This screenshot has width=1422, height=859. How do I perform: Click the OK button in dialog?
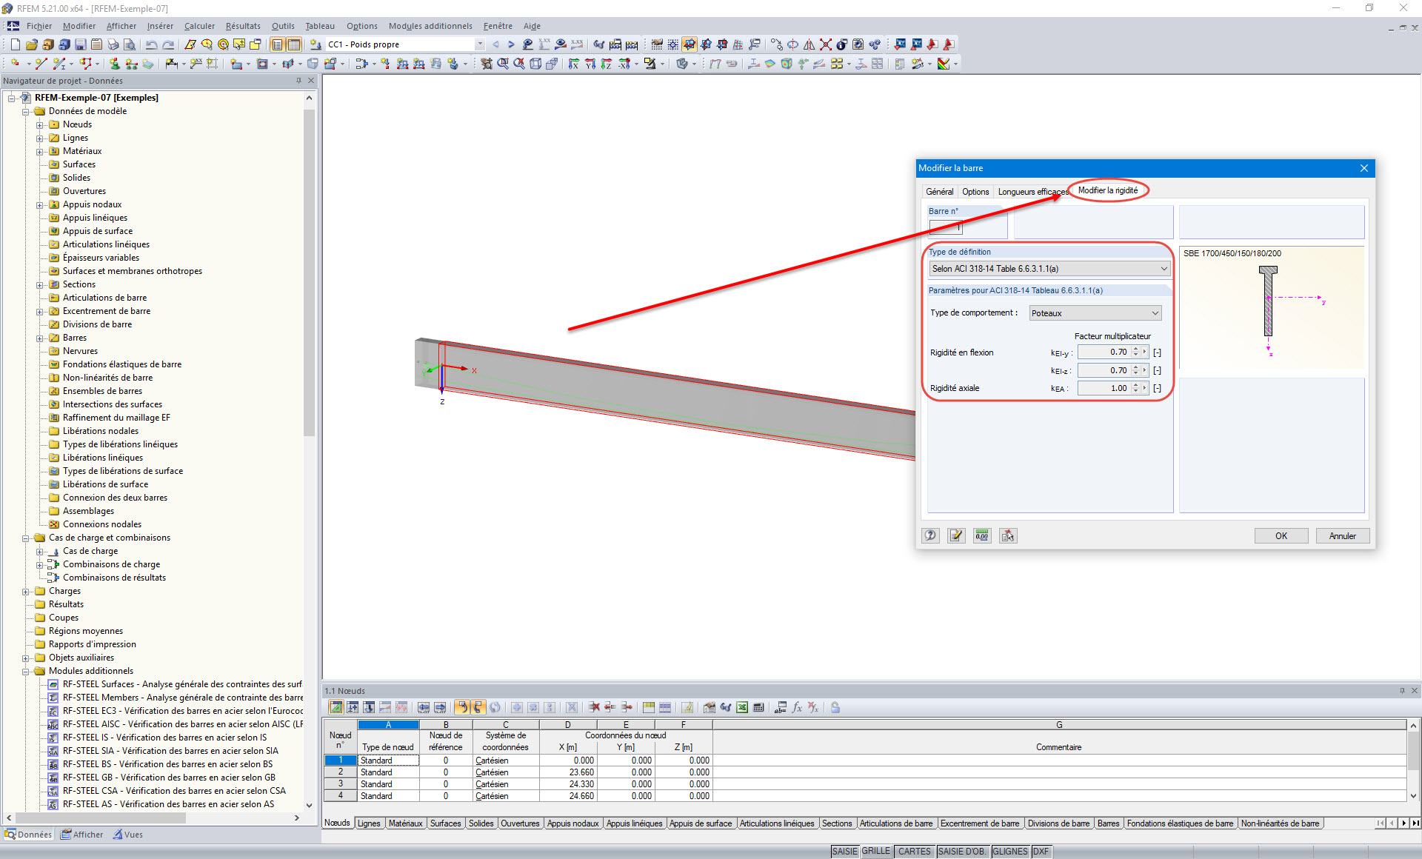coord(1281,535)
